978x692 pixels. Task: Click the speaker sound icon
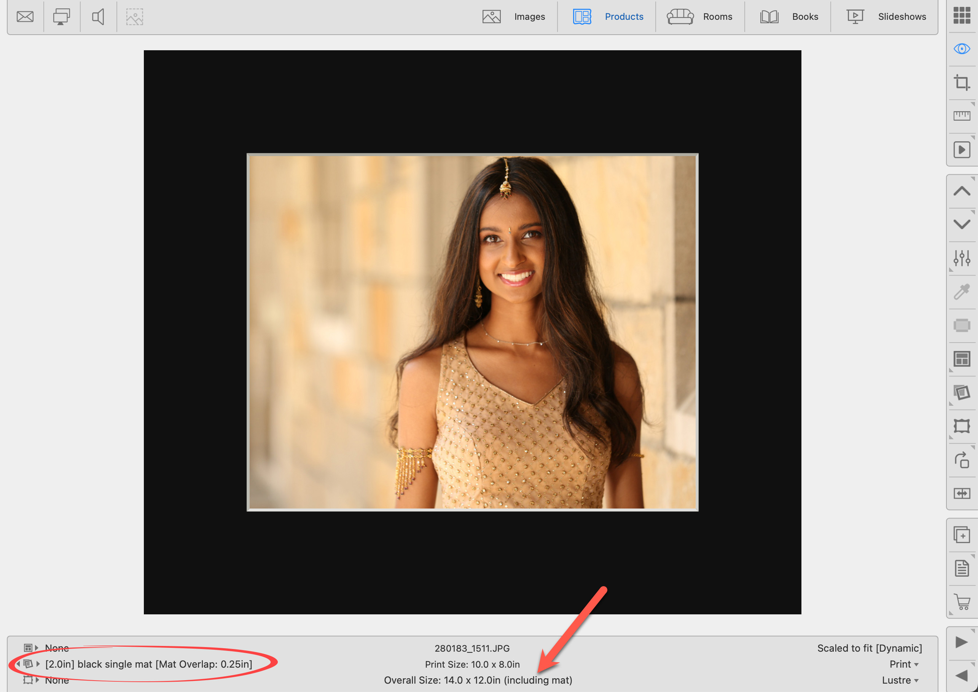[99, 17]
